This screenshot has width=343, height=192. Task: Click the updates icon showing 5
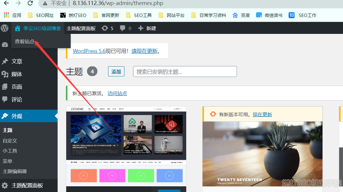pos(107,28)
